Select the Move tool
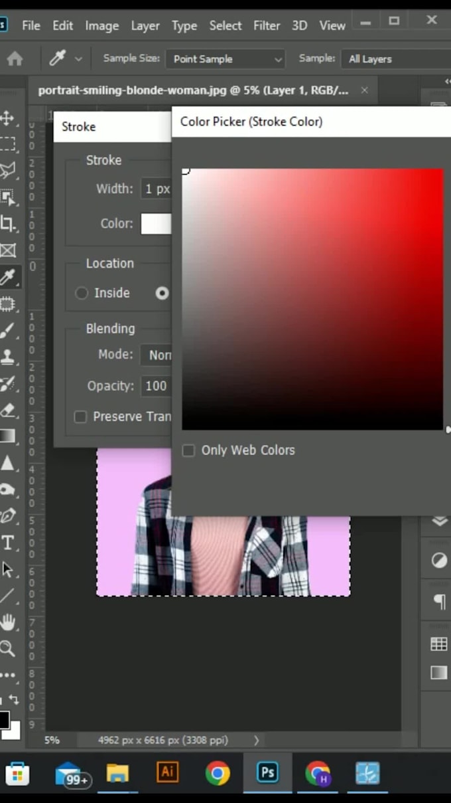451x803 pixels. coord(7,118)
